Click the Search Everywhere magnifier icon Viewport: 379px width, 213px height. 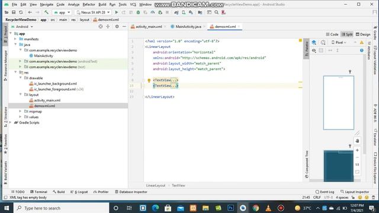(x=216, y=12)
